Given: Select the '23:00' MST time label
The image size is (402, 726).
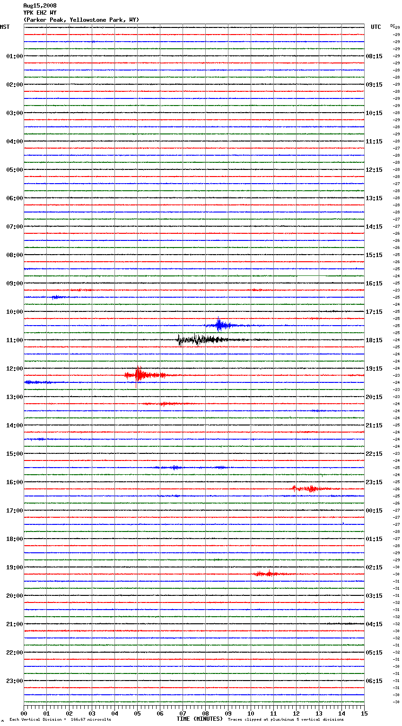Looking at the screenshot, I should tap(15, 681).
